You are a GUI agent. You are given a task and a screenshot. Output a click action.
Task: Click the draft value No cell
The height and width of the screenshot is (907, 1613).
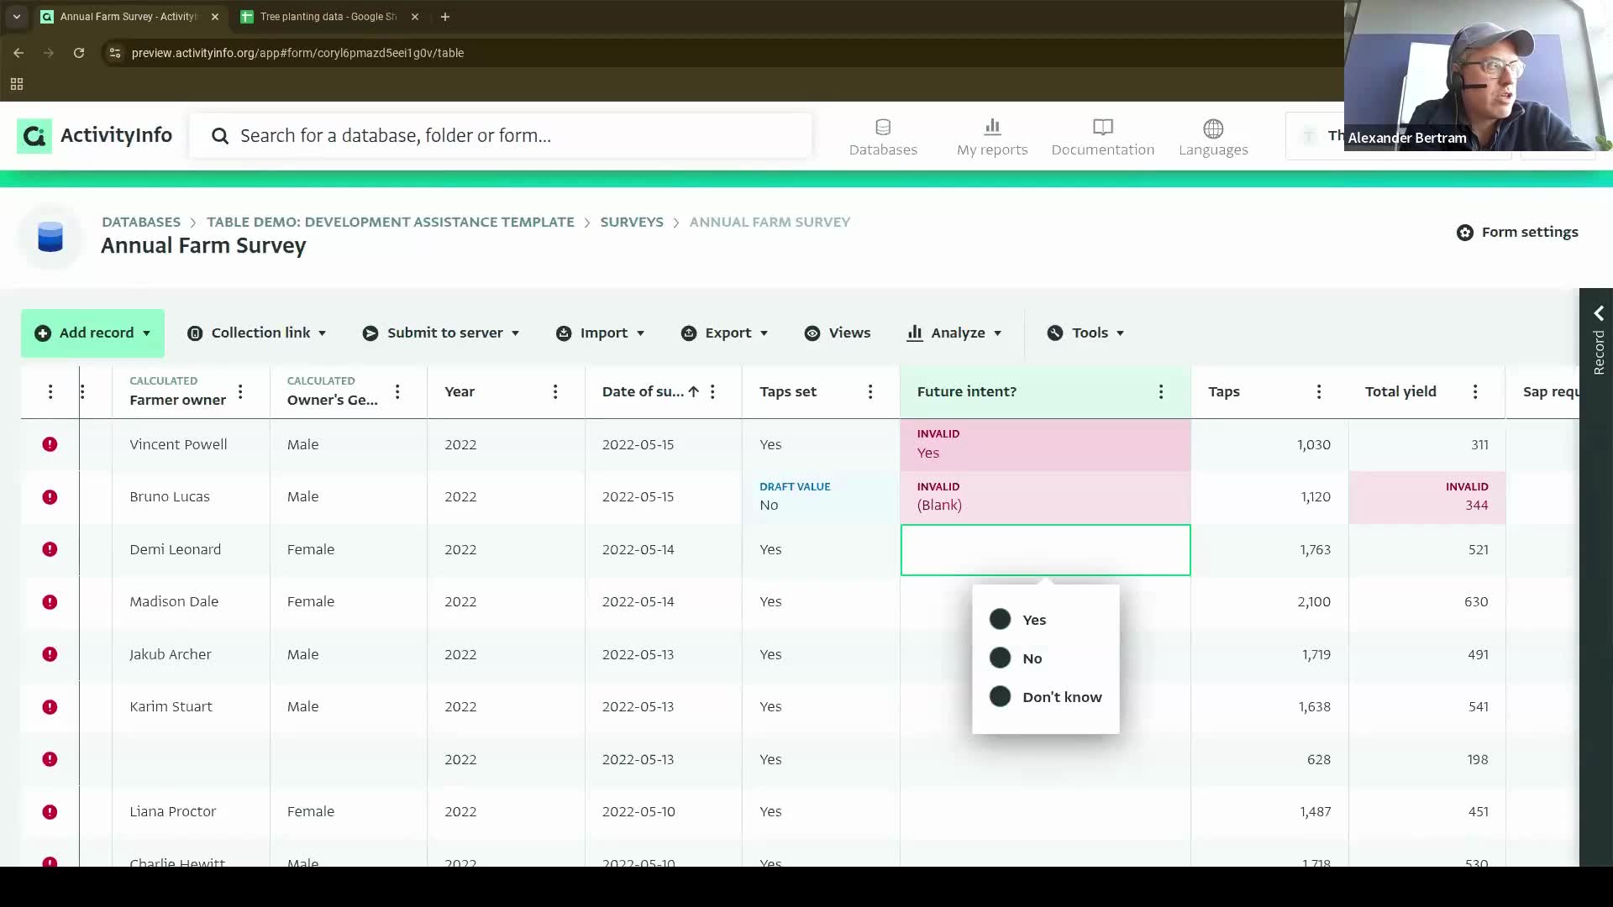(821, 497)
